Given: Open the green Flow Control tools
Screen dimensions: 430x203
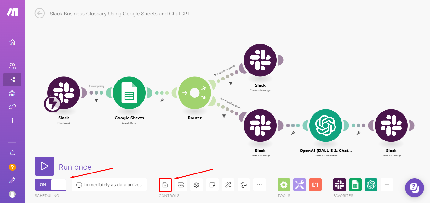Looking at the screenshot, I should 284,185.
